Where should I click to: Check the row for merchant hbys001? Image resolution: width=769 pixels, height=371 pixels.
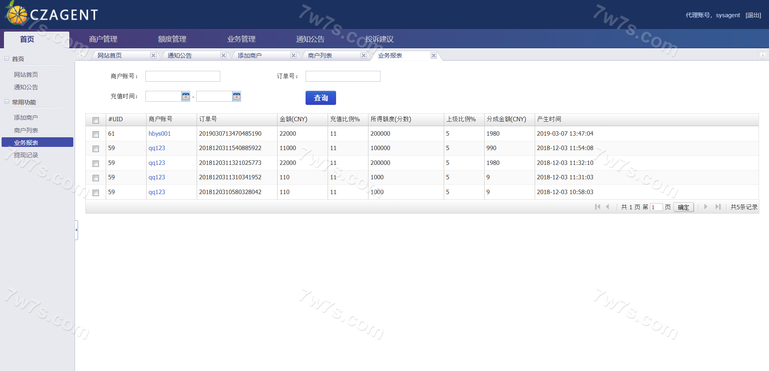pos(96,134)
